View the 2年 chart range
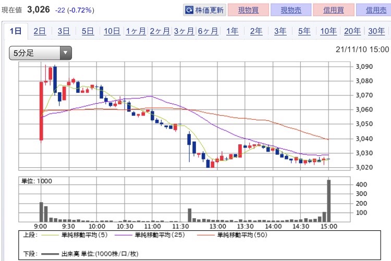Viewport: 391px width, 261px height. pyautogui.click(x=256, y=31)
